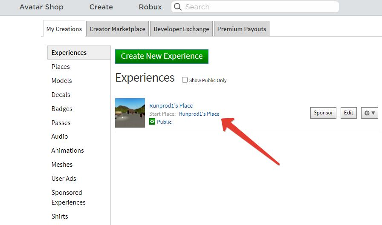382x225 pixels.
Task: Click the Public status link
Action: click(164, 122)
